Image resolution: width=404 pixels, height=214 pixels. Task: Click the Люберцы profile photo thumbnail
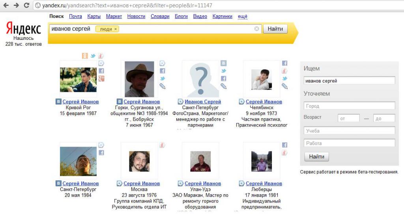tap(262, 161)
